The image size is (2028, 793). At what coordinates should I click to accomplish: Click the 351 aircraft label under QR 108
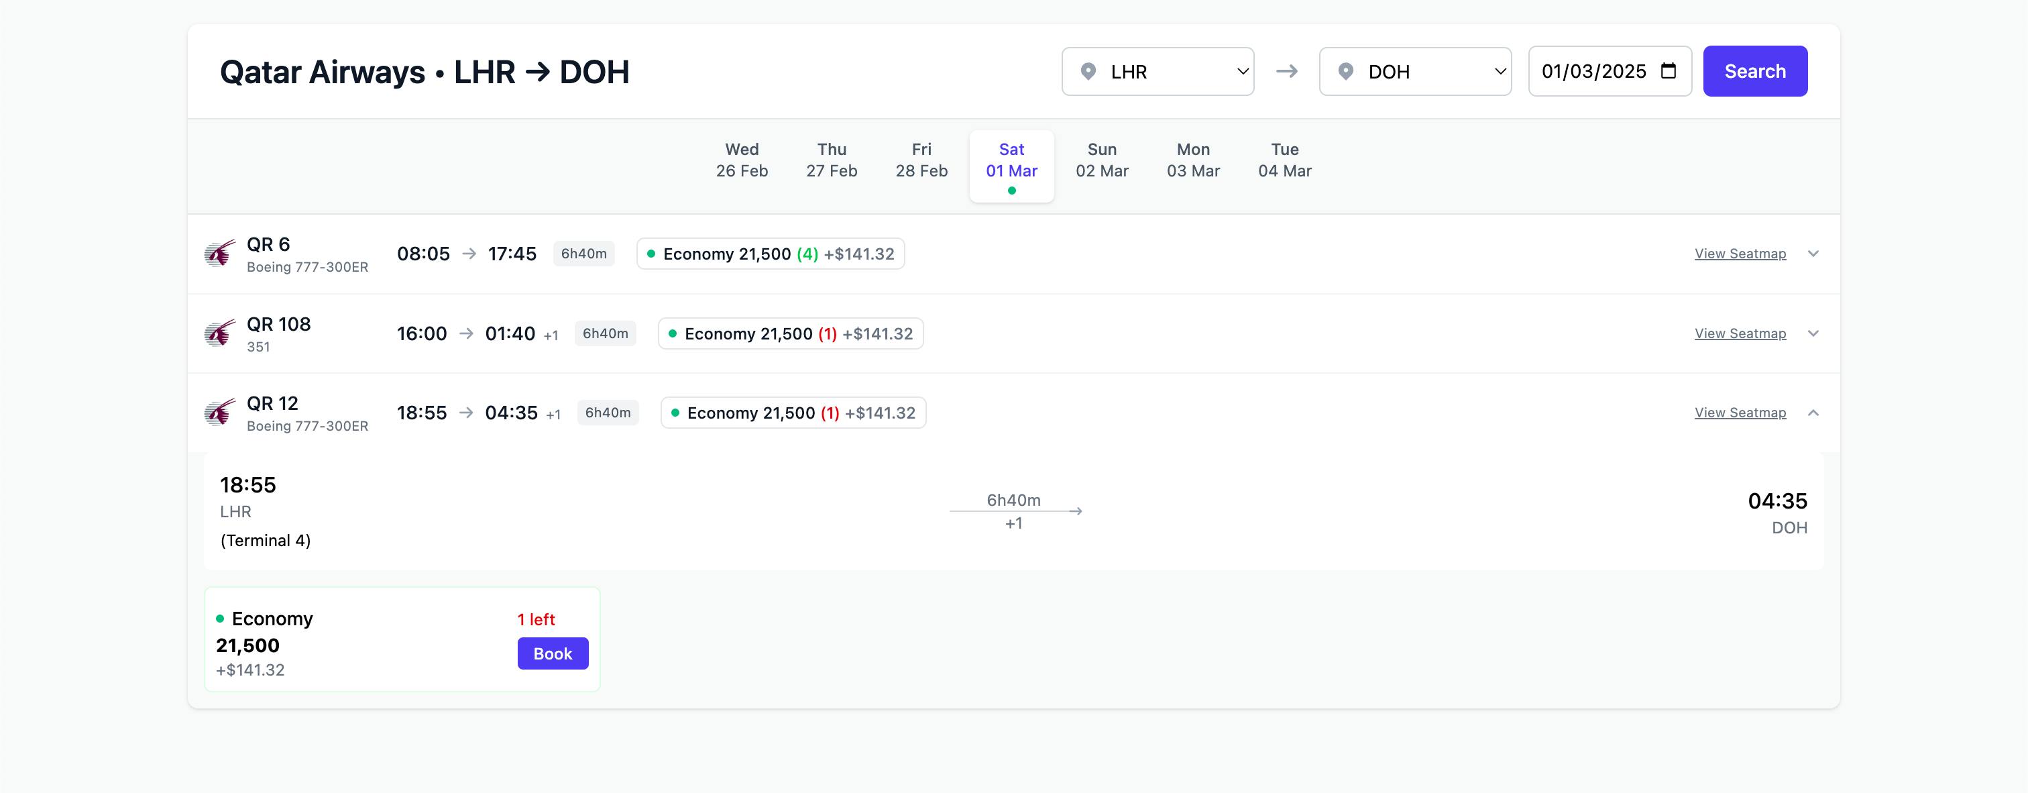pos(258,346)
